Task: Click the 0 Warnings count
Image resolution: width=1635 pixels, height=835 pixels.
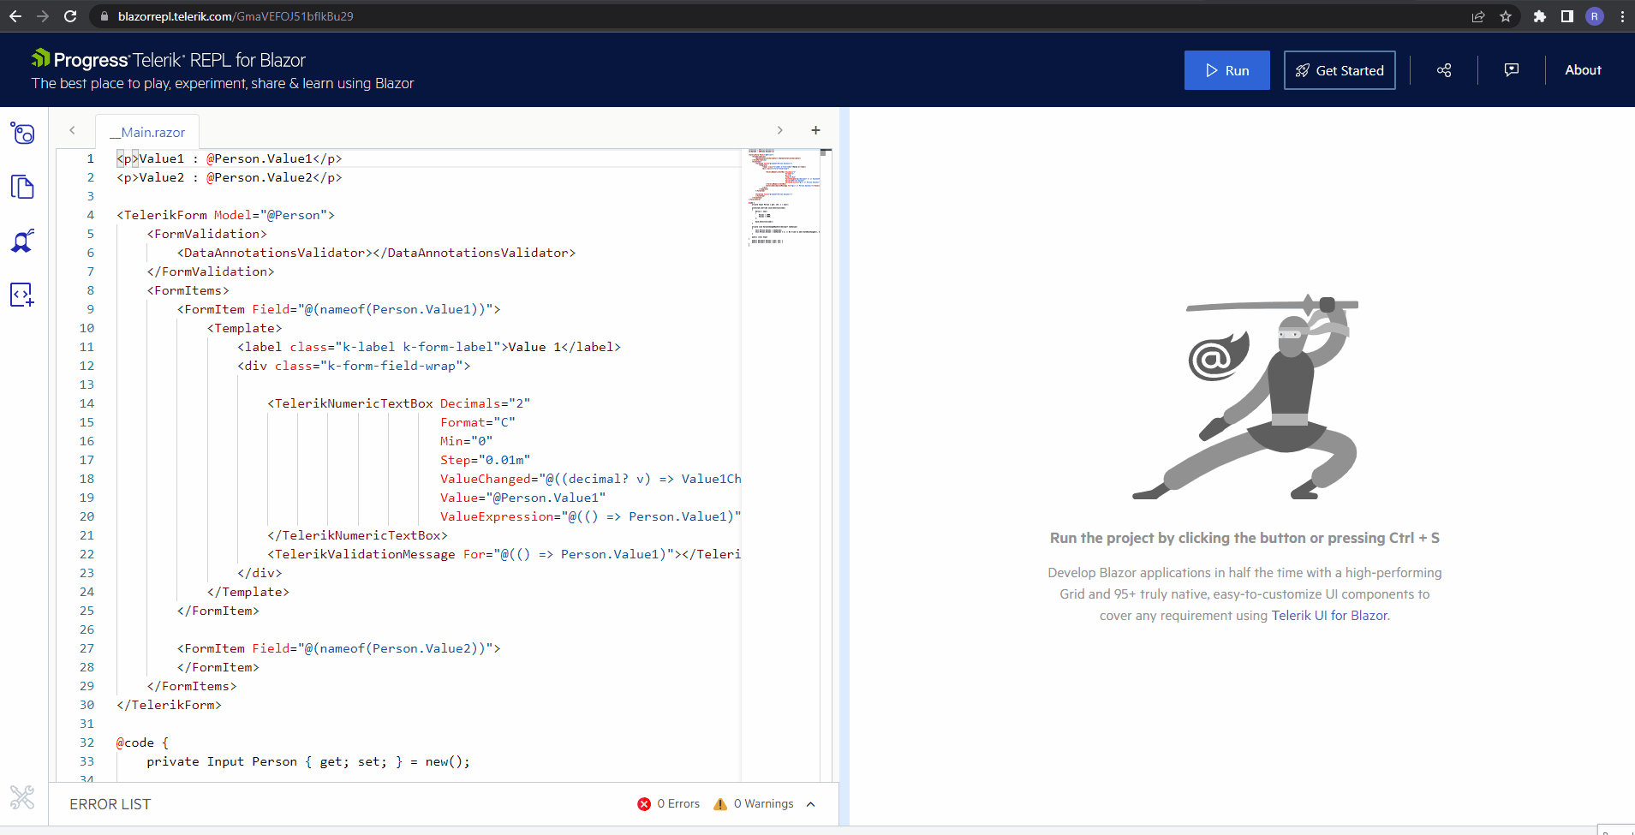Action: click(764, 804)
